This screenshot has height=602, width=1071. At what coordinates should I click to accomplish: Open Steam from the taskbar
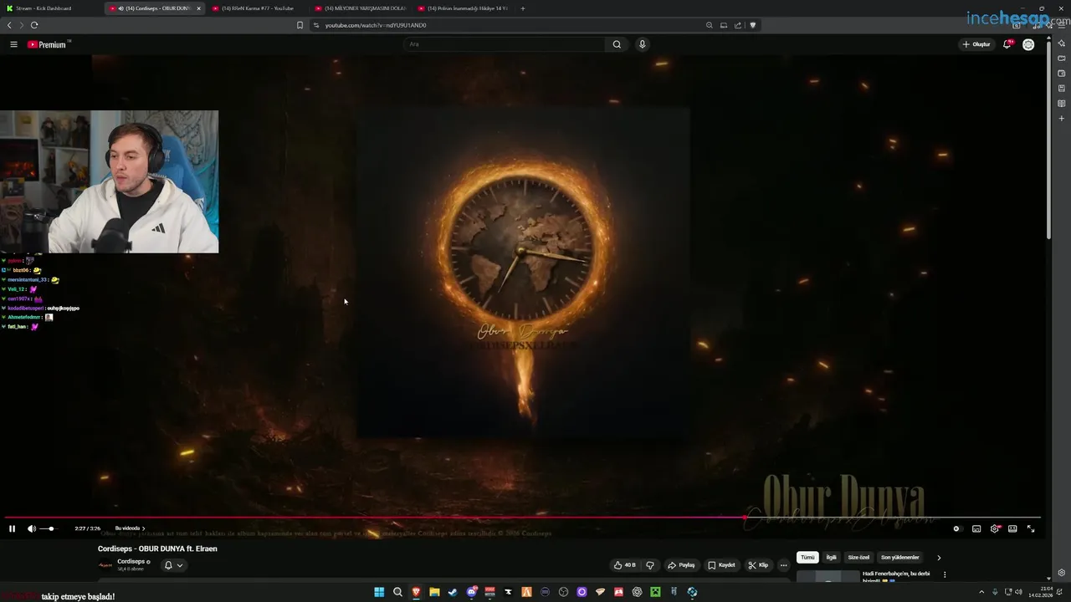pos(453,592)
